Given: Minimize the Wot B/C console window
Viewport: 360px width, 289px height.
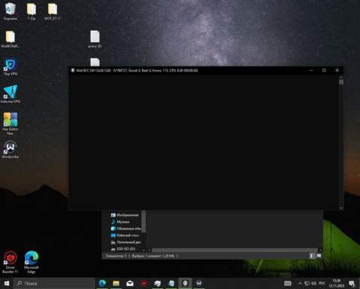Looking at the screenshot, I should tap(311, 71).
